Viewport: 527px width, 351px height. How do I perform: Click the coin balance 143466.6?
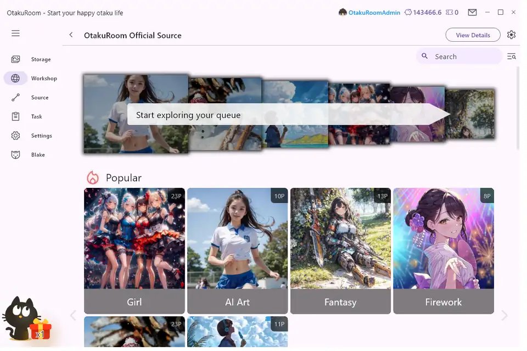(427, 12)
